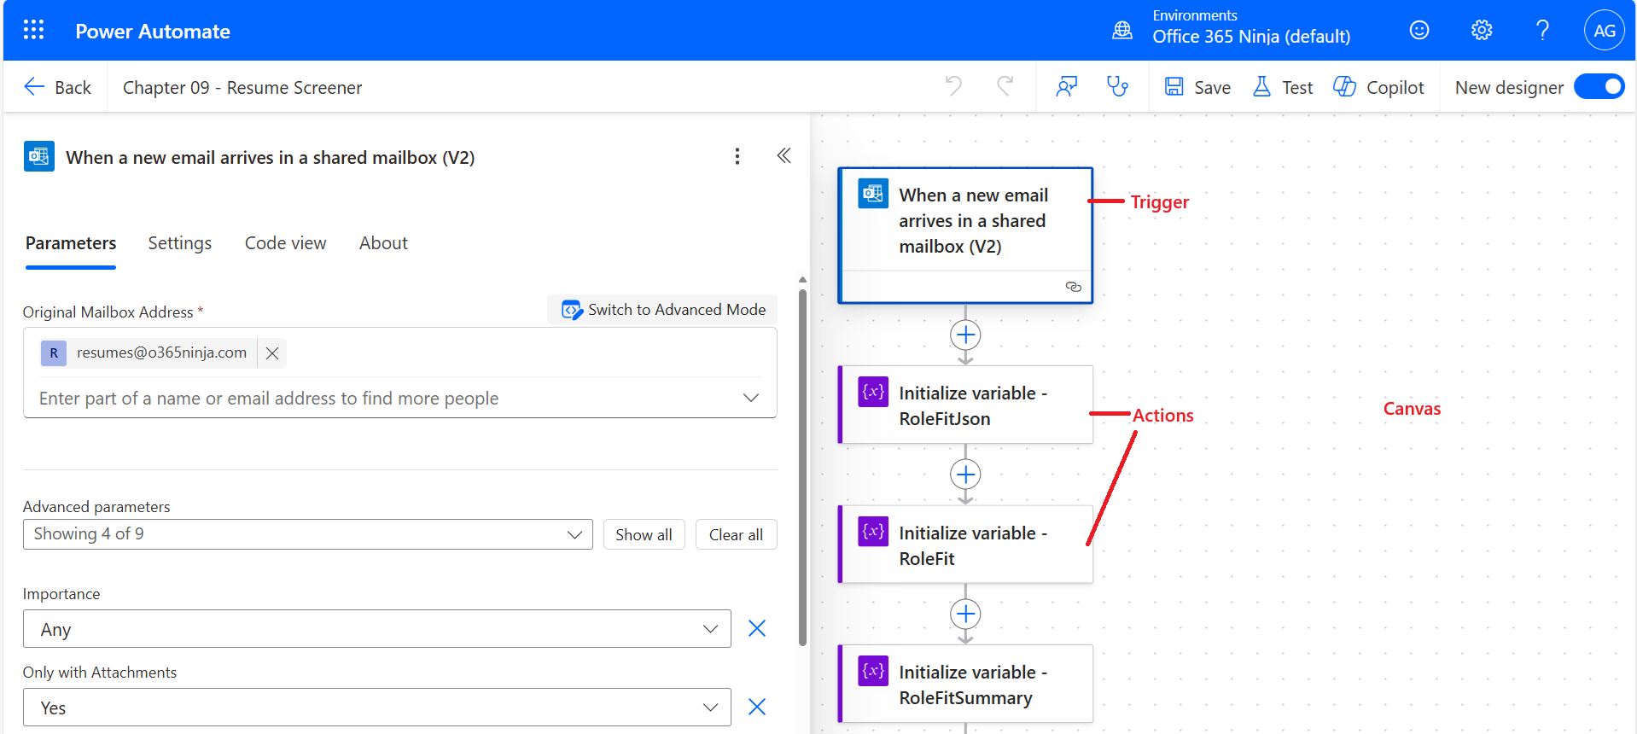
Task: Open the AG account avatar
Action: pyautogui.click(x=1605, y=31)
